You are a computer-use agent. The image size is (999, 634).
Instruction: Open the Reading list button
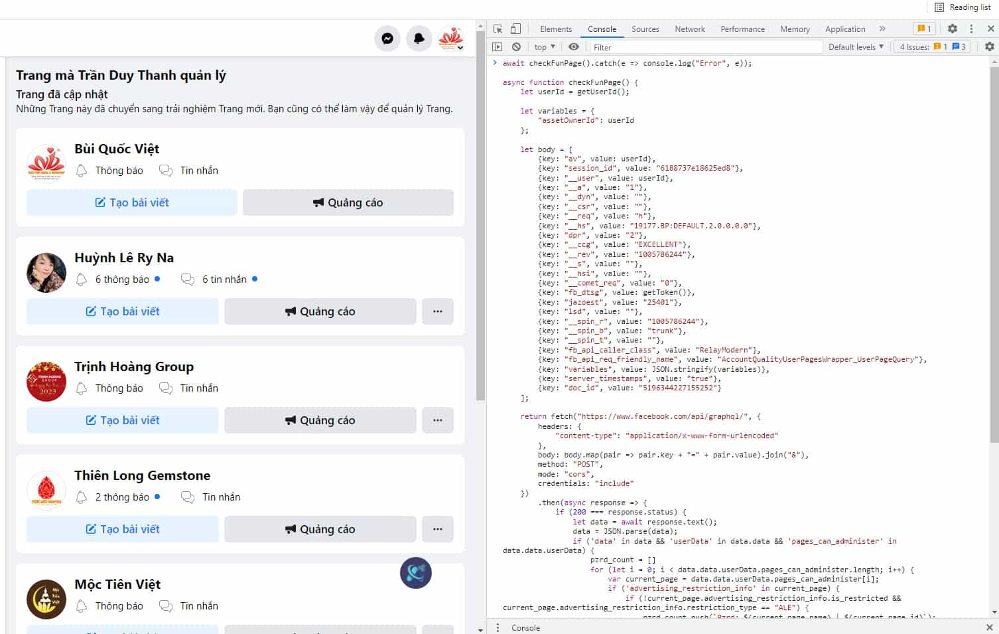(963, 7)
